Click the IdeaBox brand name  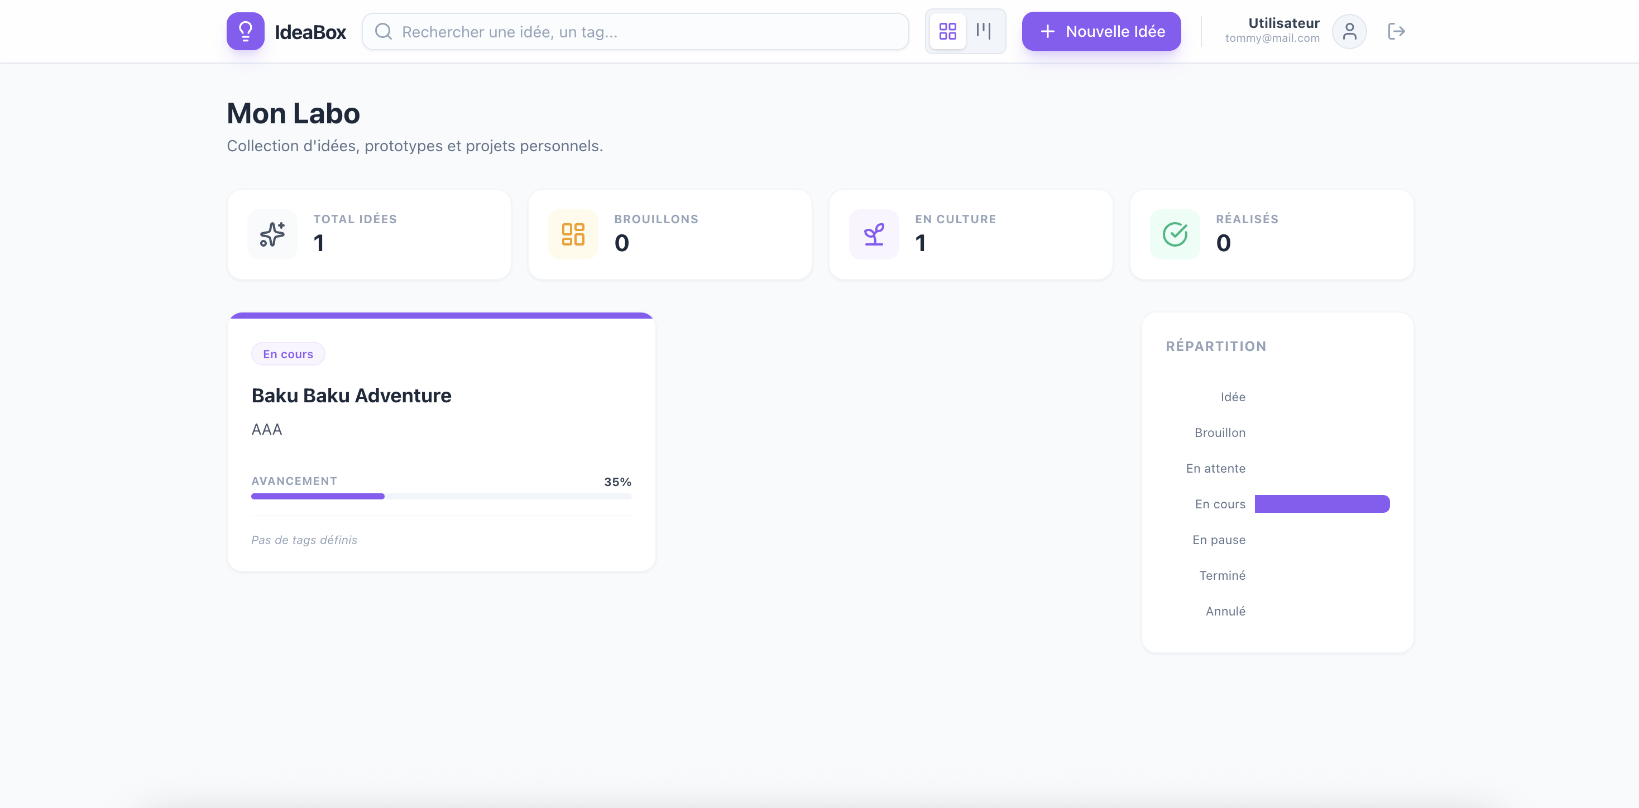310,32
